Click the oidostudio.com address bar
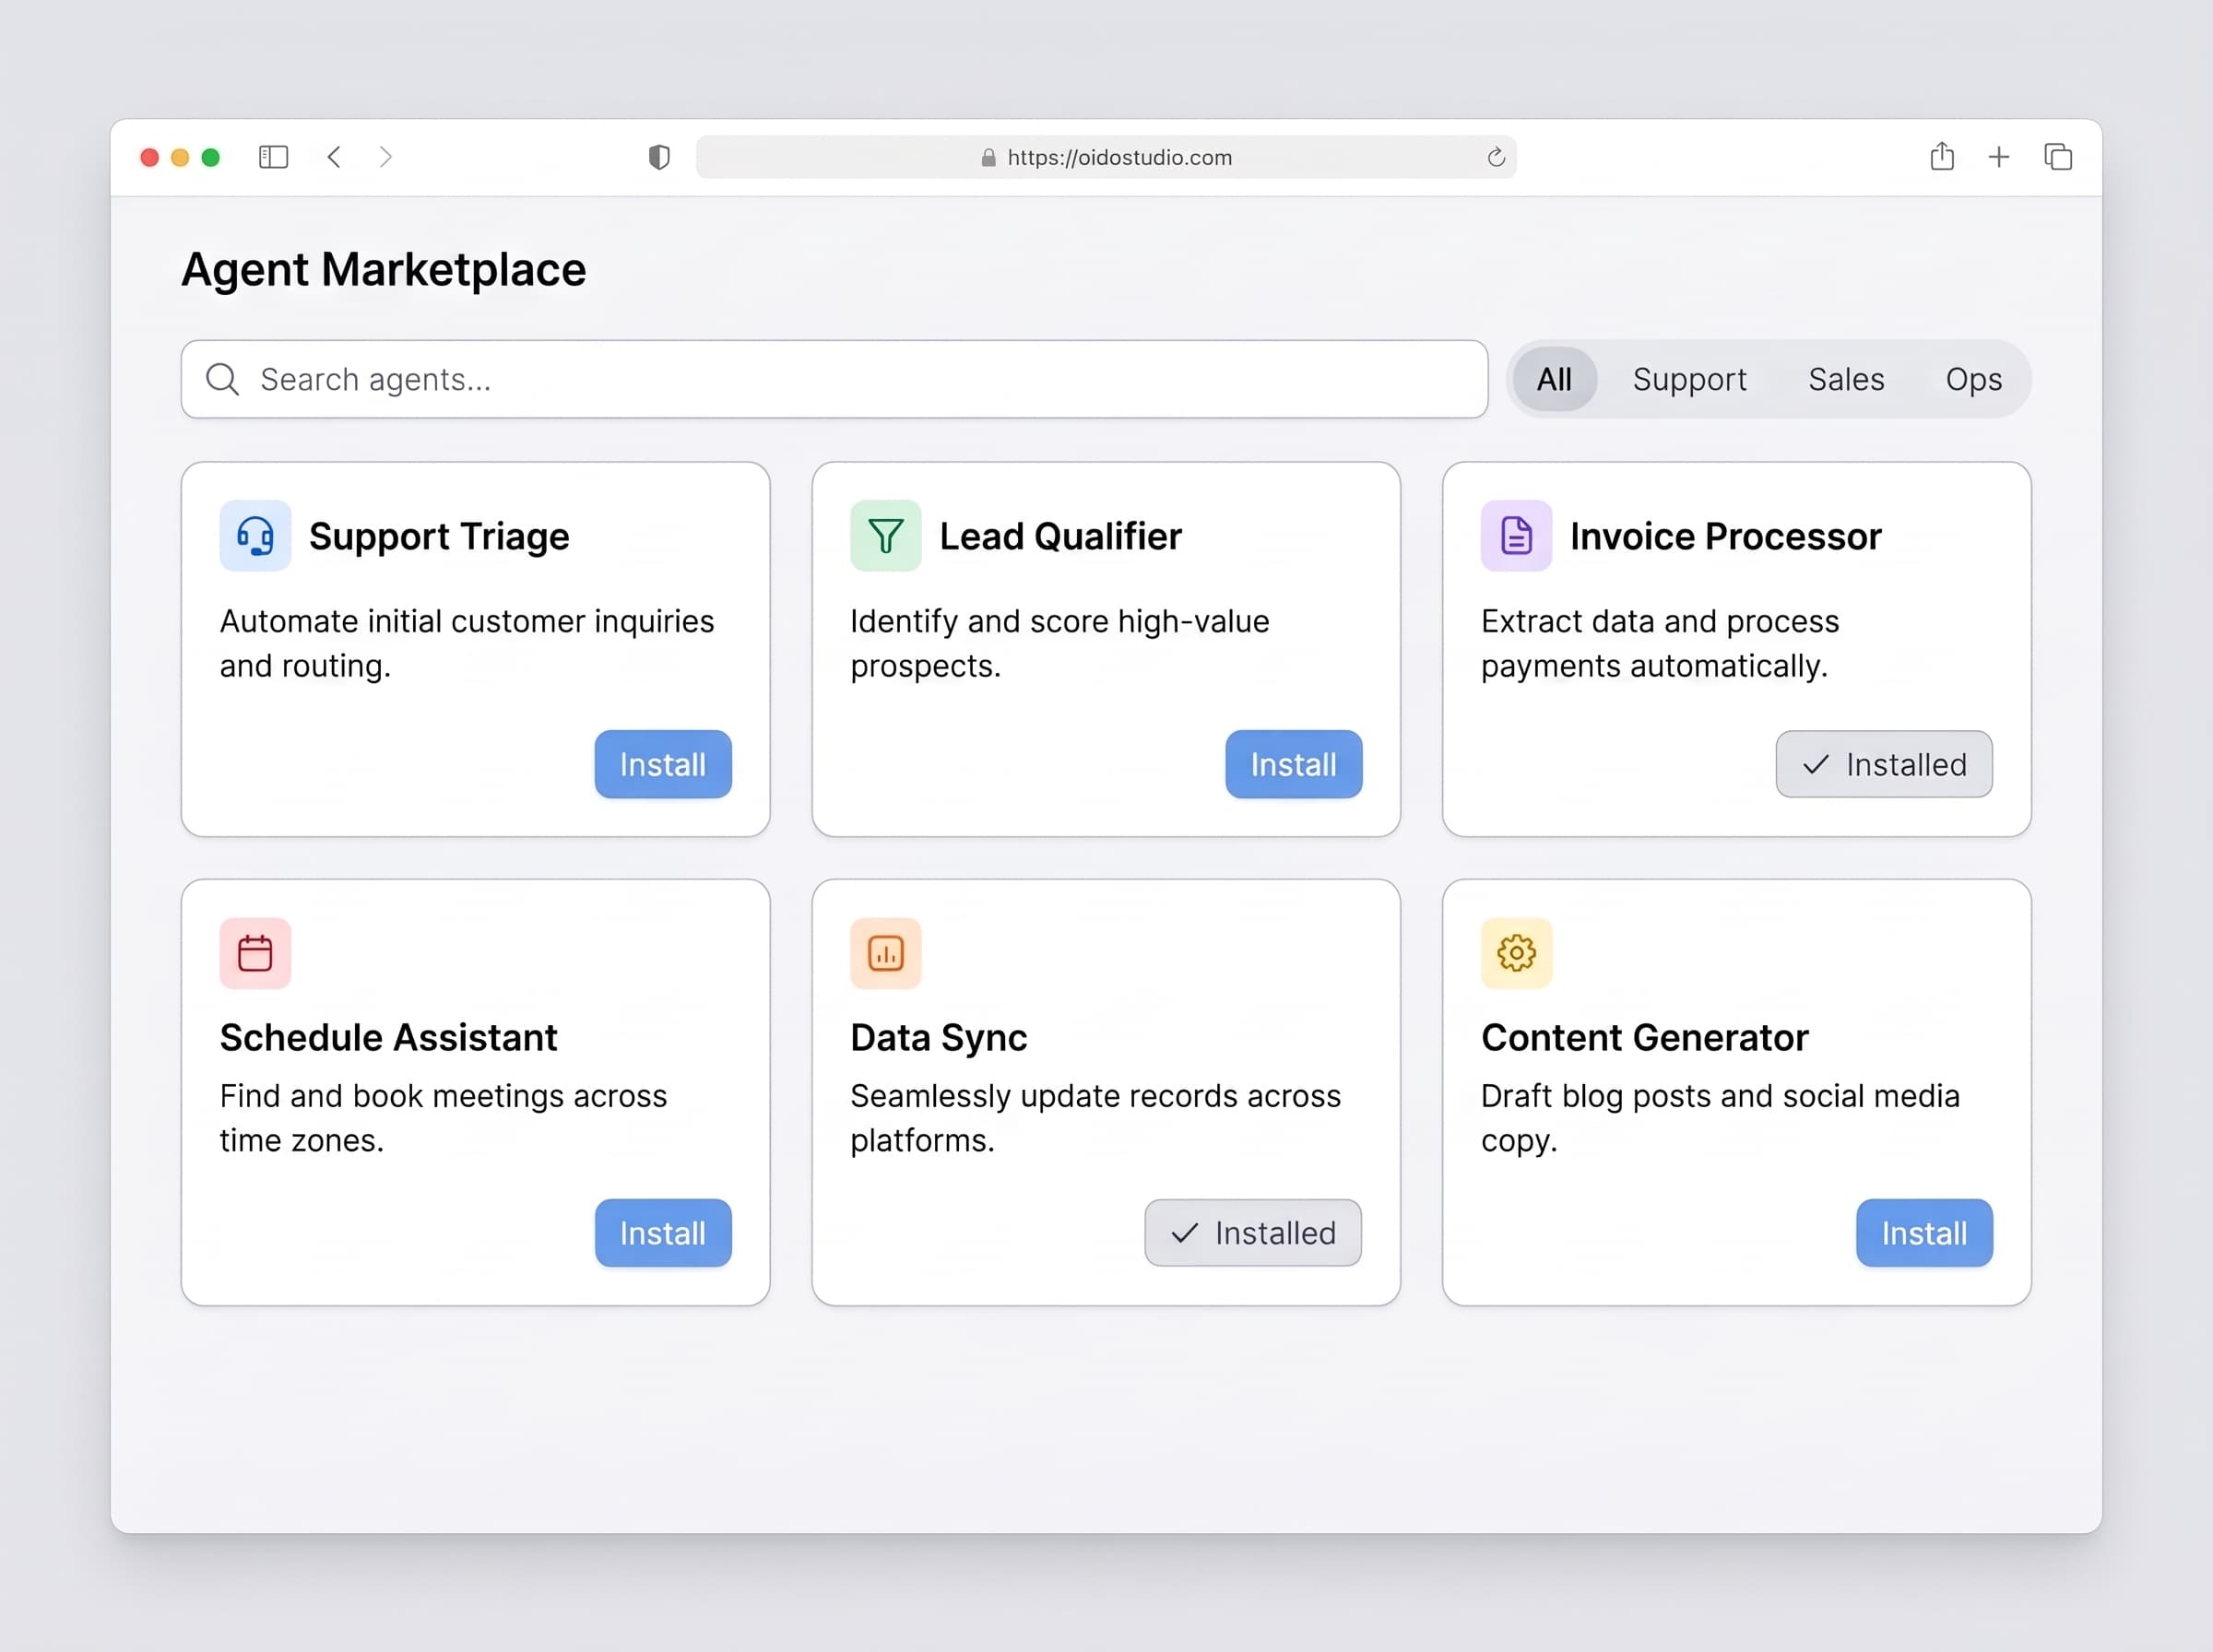The image size is (2213, 1652). coord(1106,157)
